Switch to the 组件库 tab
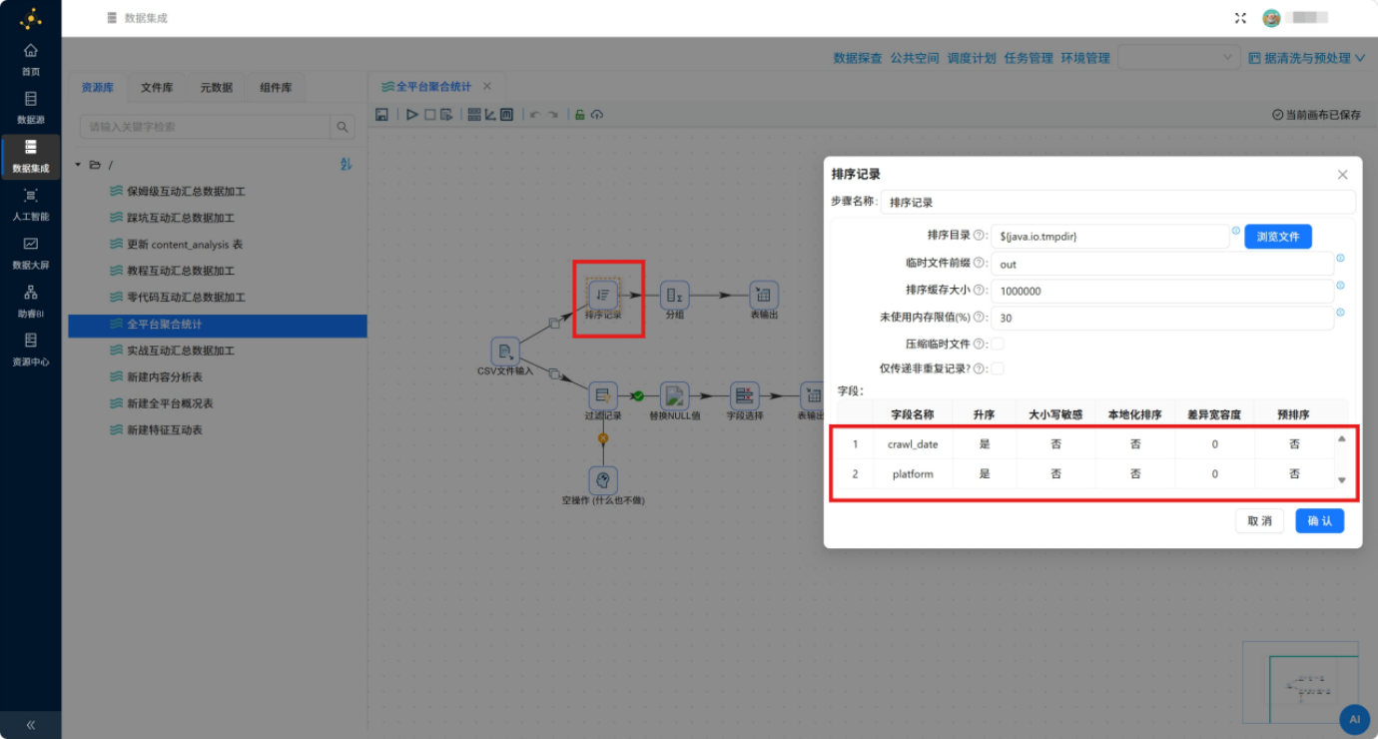The width and height of the screenshot is (1378, 739). point(276,88)
